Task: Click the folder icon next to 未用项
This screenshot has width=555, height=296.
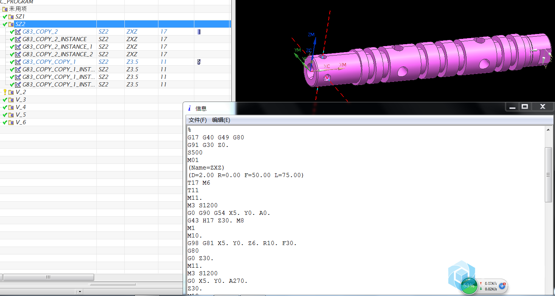Action: click(x=5, y=9)
